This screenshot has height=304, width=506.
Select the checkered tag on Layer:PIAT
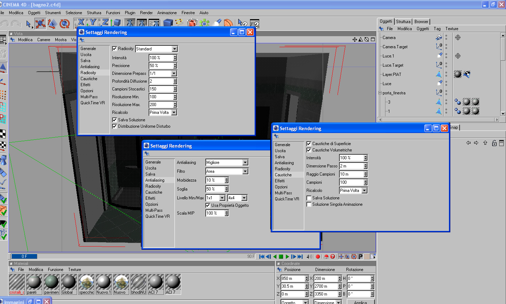(x=467, y=74)
